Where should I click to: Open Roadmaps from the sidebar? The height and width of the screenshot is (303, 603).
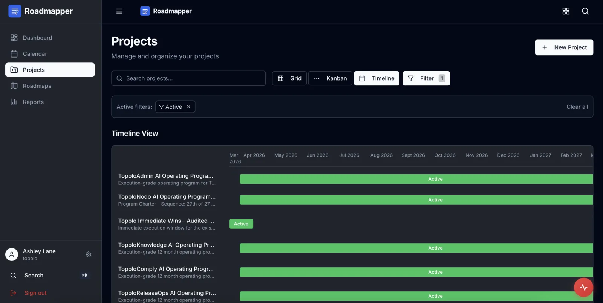[37, 86]
